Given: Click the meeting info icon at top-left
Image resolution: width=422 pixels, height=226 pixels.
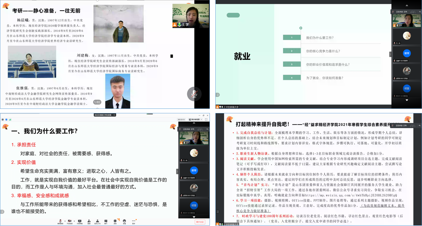Looking at the screenshot, I should point(3,119).
